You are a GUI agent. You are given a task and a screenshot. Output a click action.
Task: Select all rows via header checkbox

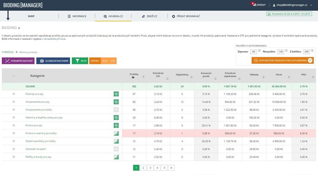(x=14, y=75)
